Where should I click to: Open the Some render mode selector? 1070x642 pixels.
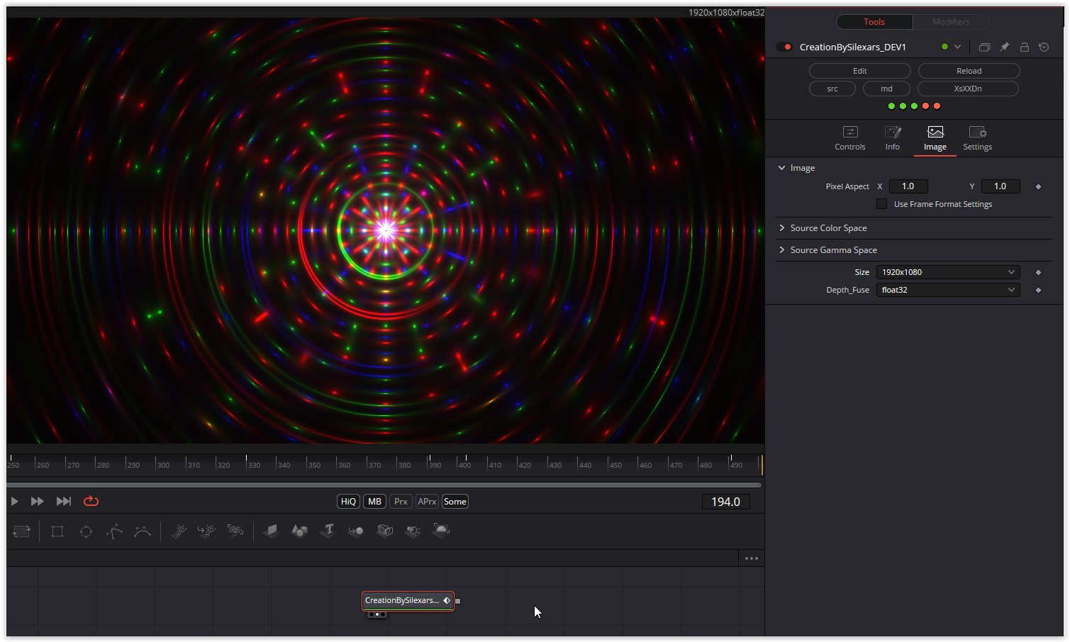[x=455, y=502]
